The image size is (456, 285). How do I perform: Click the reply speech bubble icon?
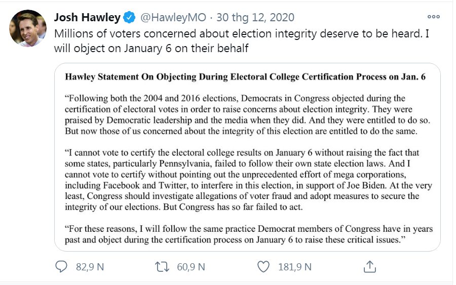click(61, 266)
